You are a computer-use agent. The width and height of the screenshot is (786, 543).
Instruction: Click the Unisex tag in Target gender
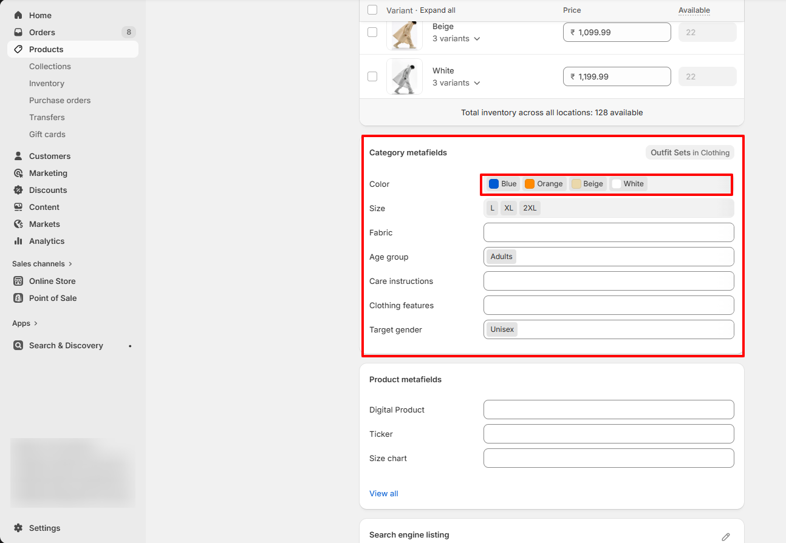502,329
